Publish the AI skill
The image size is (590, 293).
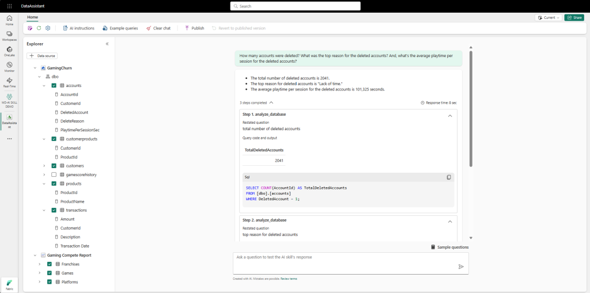tap(195, 28)
